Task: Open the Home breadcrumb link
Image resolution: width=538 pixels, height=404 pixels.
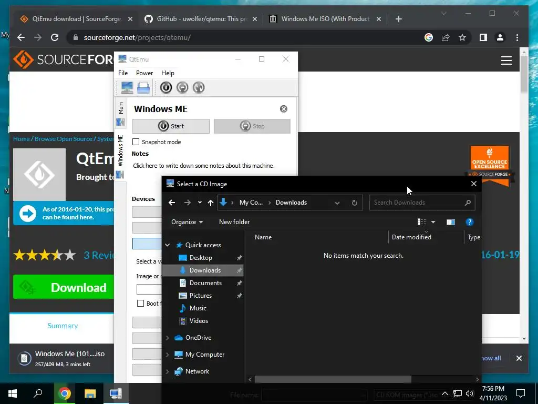Action: pos(21,139)
